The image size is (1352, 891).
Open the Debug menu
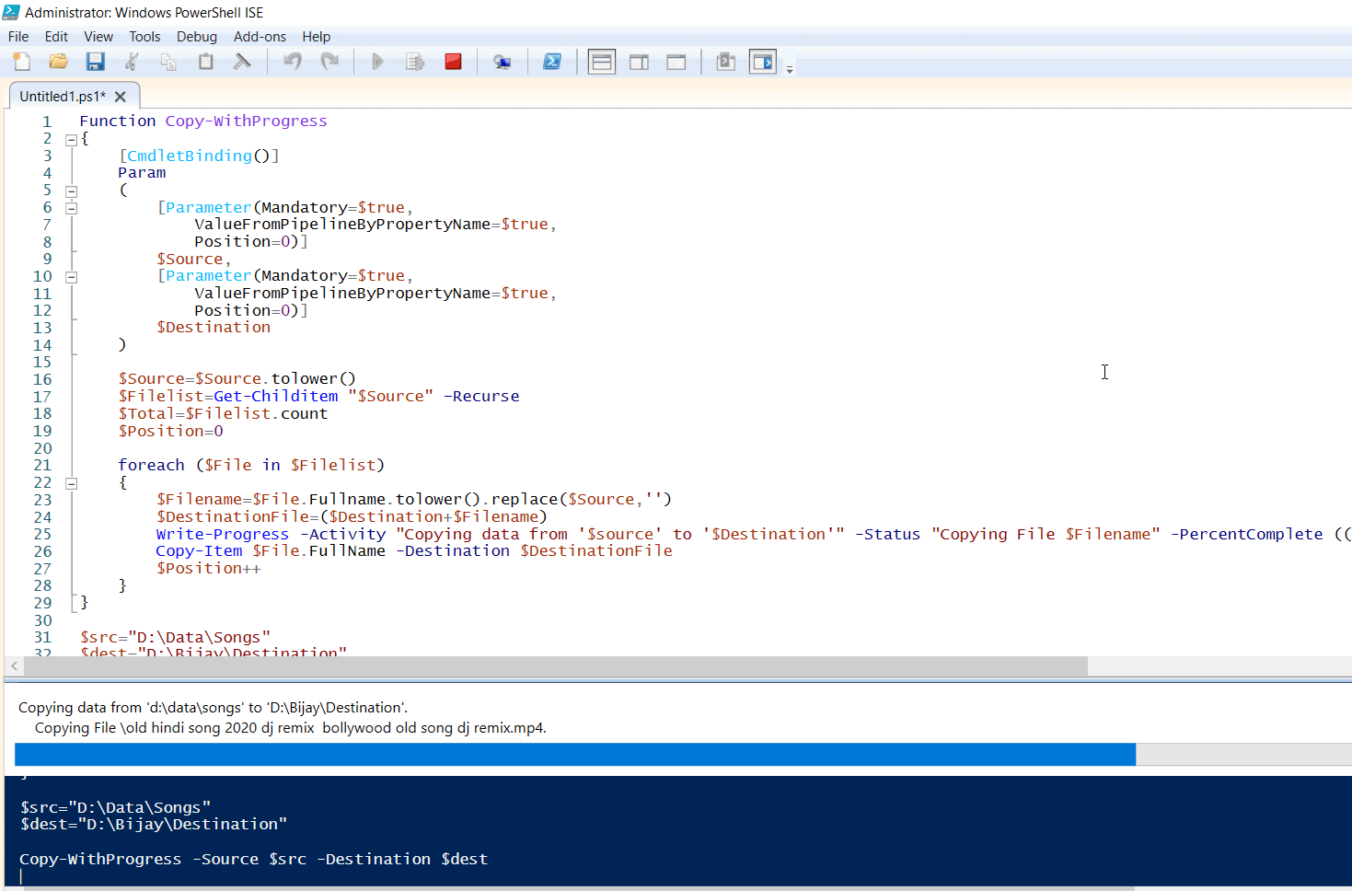click(197, 37)
